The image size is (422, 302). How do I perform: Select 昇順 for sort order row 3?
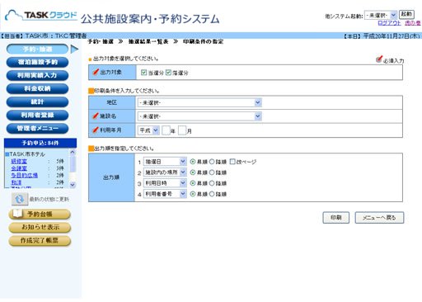click(193, 183)
